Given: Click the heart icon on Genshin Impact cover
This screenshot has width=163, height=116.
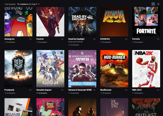Looking at the screenshot, I should pos(62,53).
